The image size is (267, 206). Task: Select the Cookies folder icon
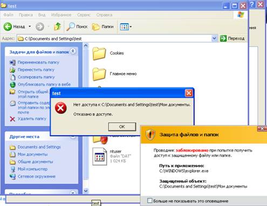pyautogui.click(x=99, y=53)
